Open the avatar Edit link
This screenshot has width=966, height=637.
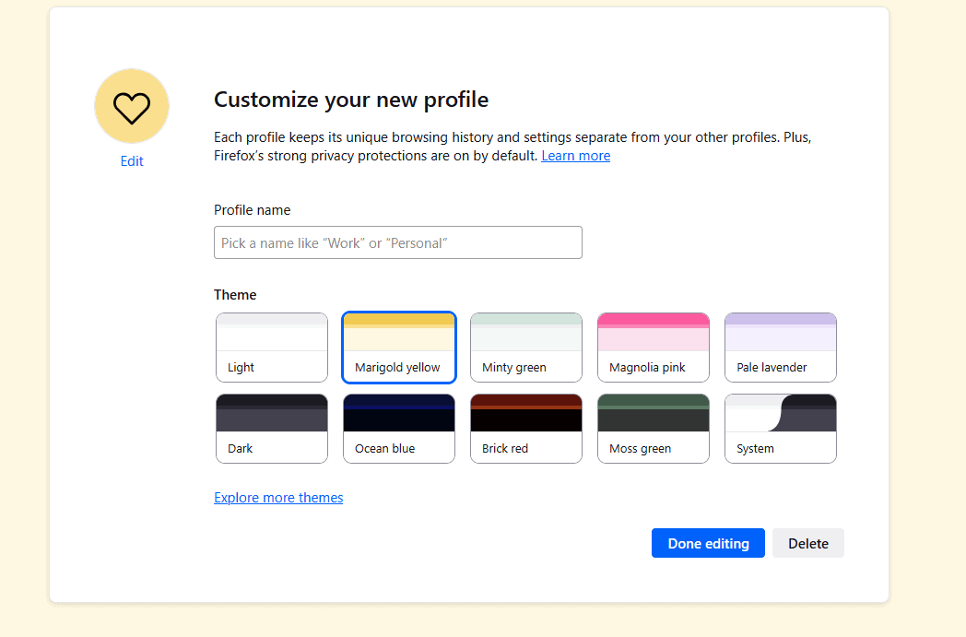pyautogui.click(x=132, y=161)
